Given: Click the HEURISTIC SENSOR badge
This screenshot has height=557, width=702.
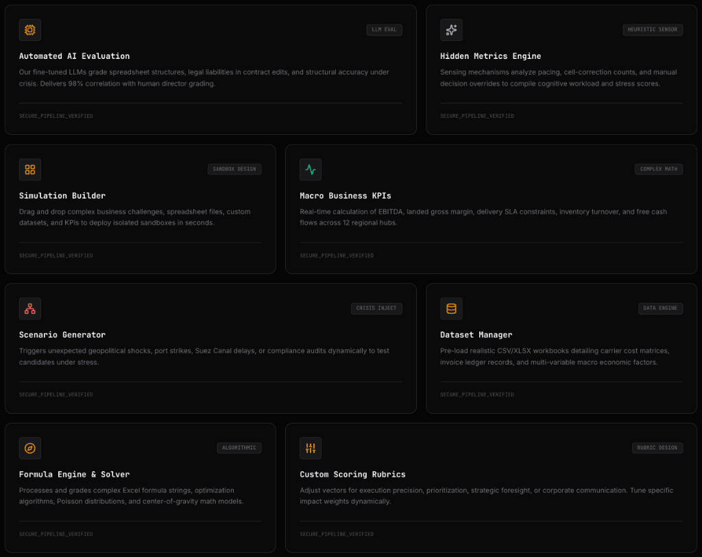Looking at the screenshot, I should [x=653, y=29].
